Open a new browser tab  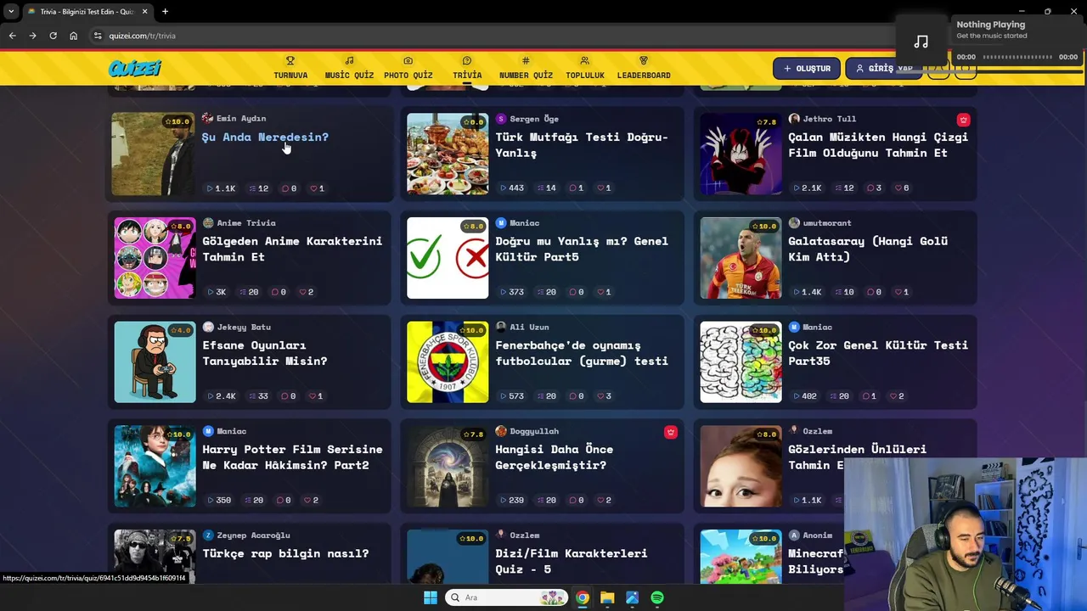(x=165, y=11)
